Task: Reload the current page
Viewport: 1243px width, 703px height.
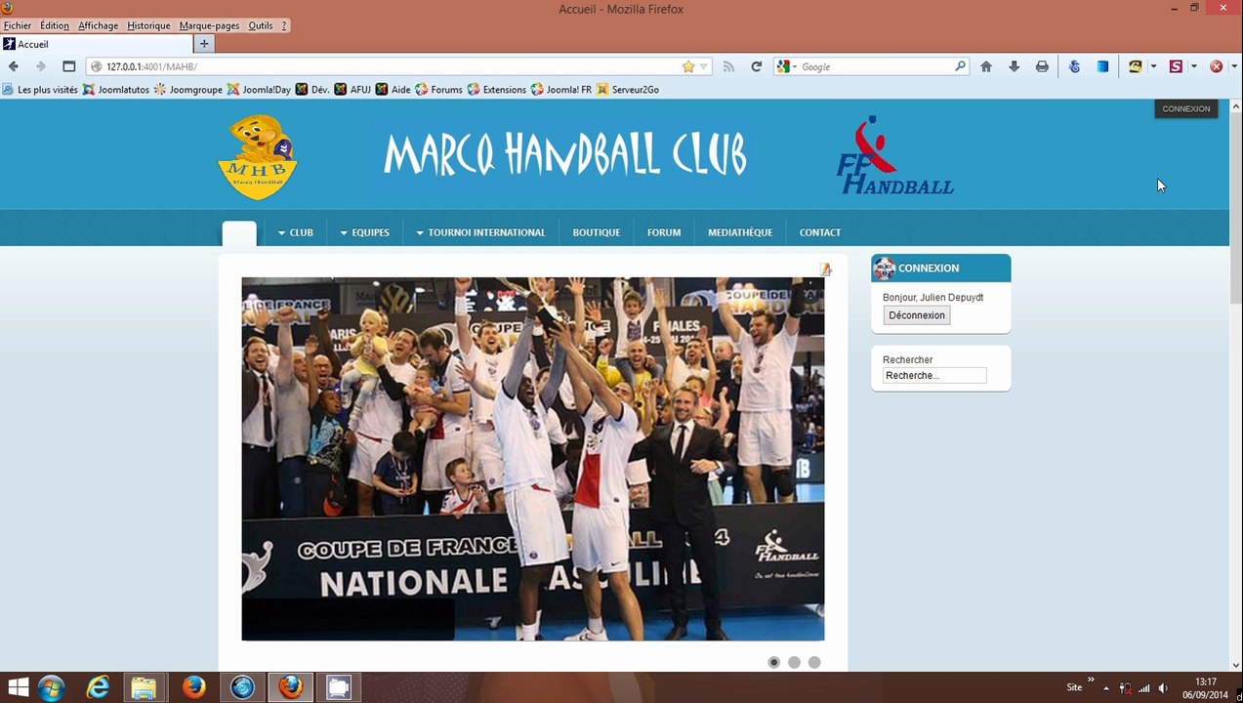Action: click(x=756, y=66)
